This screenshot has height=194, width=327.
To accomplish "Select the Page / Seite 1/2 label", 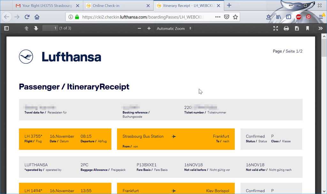I will click(288, 51).
